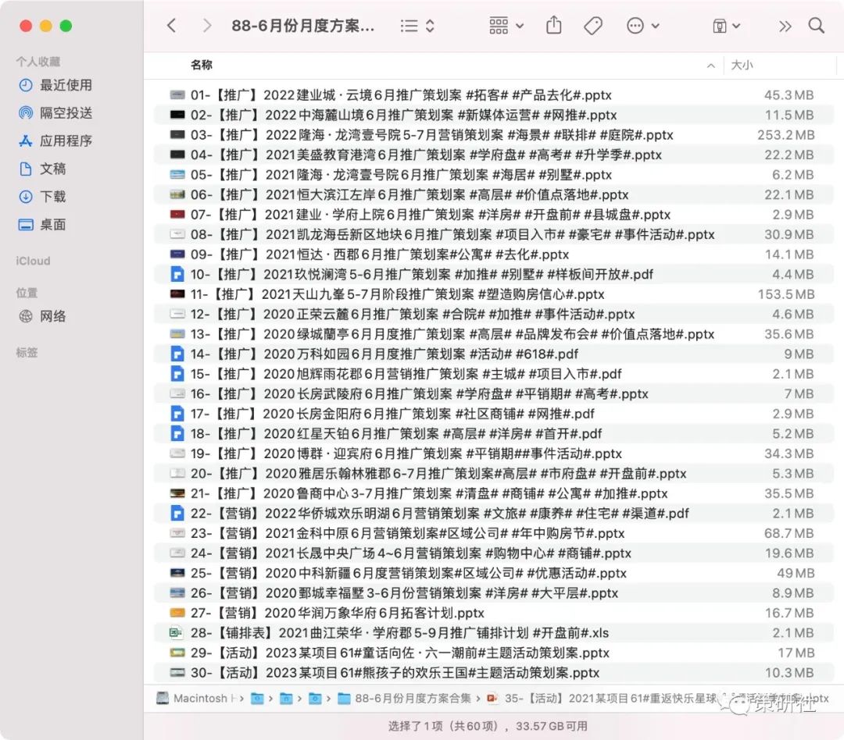844x740 pixels.
Task: Click the PDF icon of file 17- 长房金阳府
Action: (x=177, y=414)
